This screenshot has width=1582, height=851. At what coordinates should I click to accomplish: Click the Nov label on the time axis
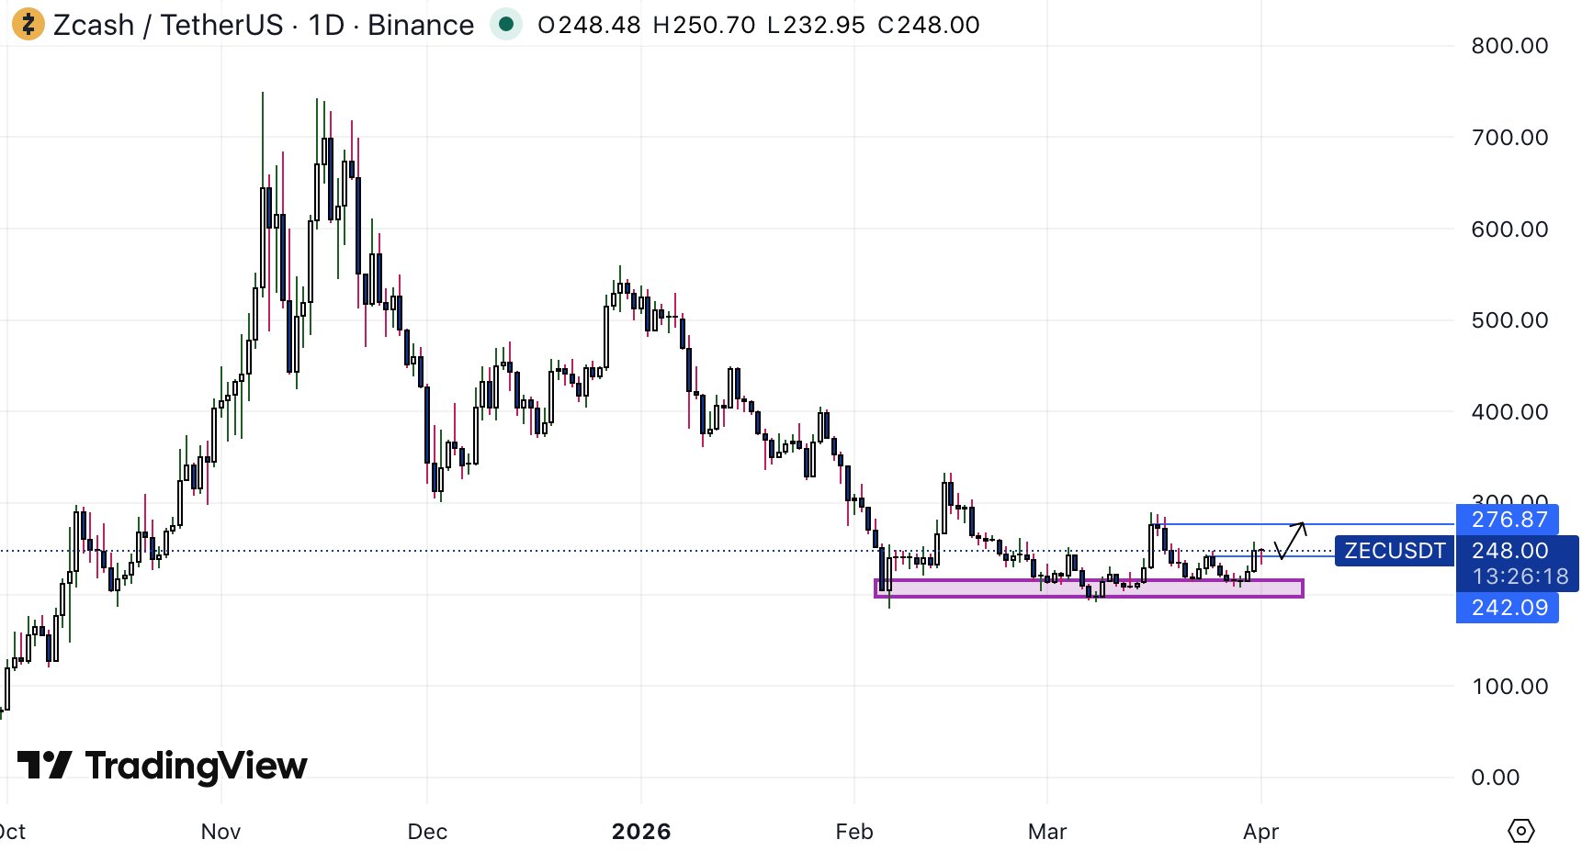[220, 832]
